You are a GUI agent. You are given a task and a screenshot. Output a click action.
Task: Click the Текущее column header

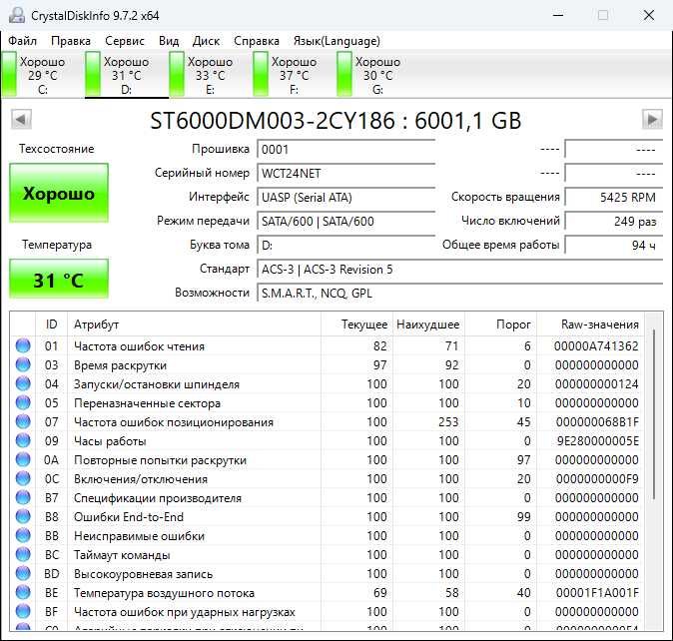(x=356, y=324)
